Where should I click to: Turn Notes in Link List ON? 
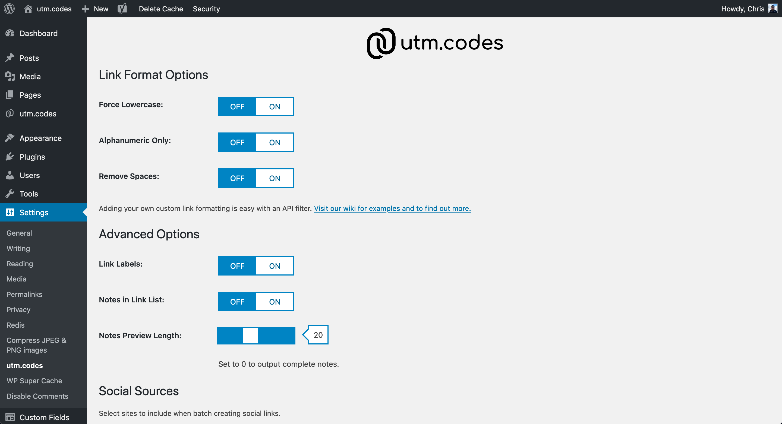pyautogui.click(x=275, y=302)
